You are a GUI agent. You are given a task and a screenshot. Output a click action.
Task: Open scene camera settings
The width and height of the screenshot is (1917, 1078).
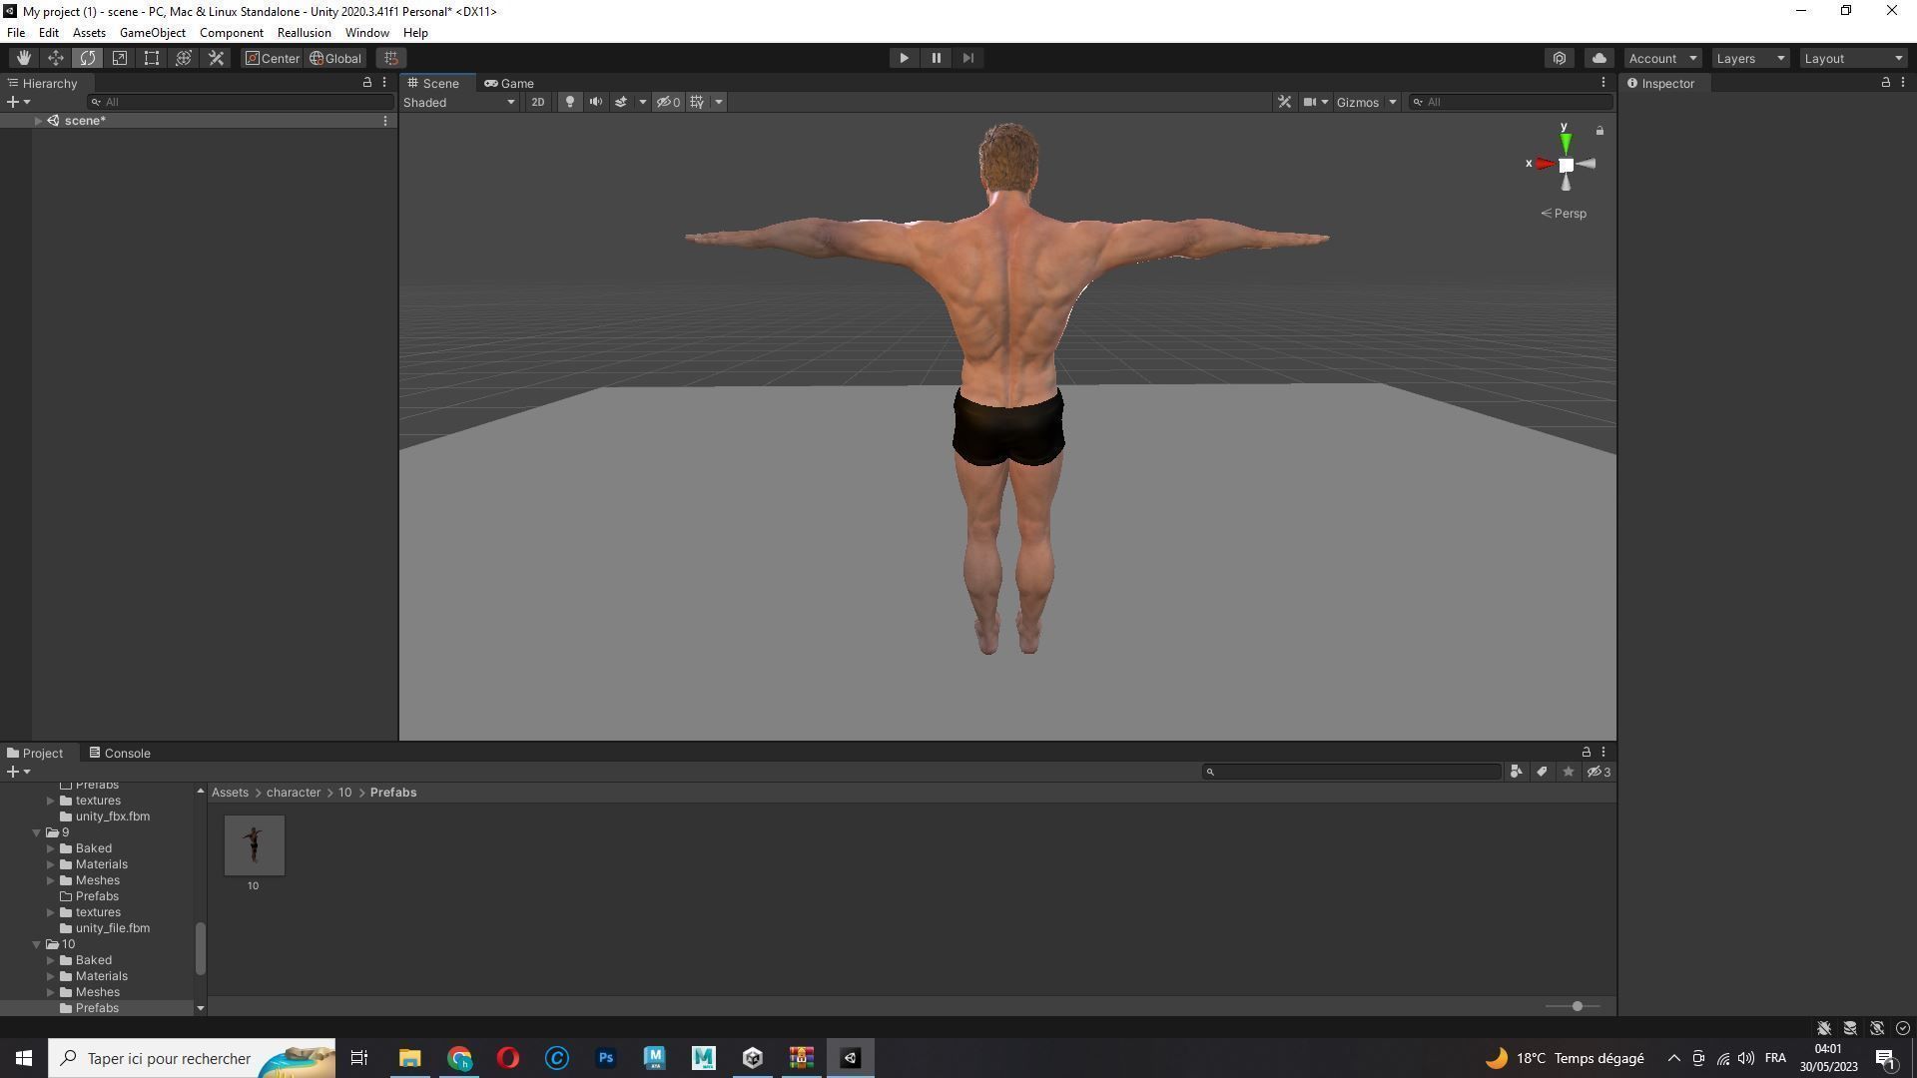click(x=1309, y=102)
